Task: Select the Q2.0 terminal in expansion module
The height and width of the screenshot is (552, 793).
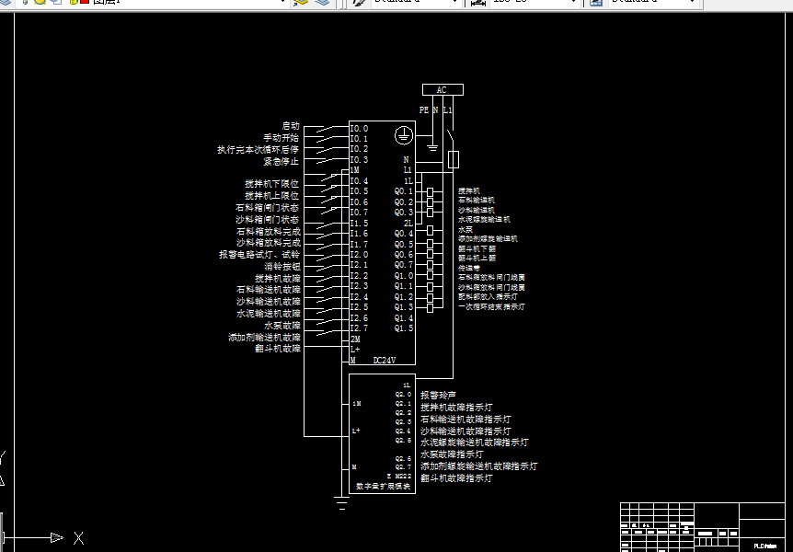Action: click(x=404, y=395)
